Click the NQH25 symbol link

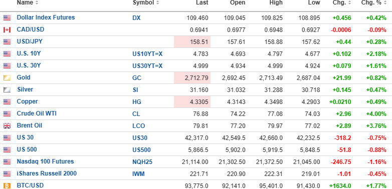coord(142,162)
